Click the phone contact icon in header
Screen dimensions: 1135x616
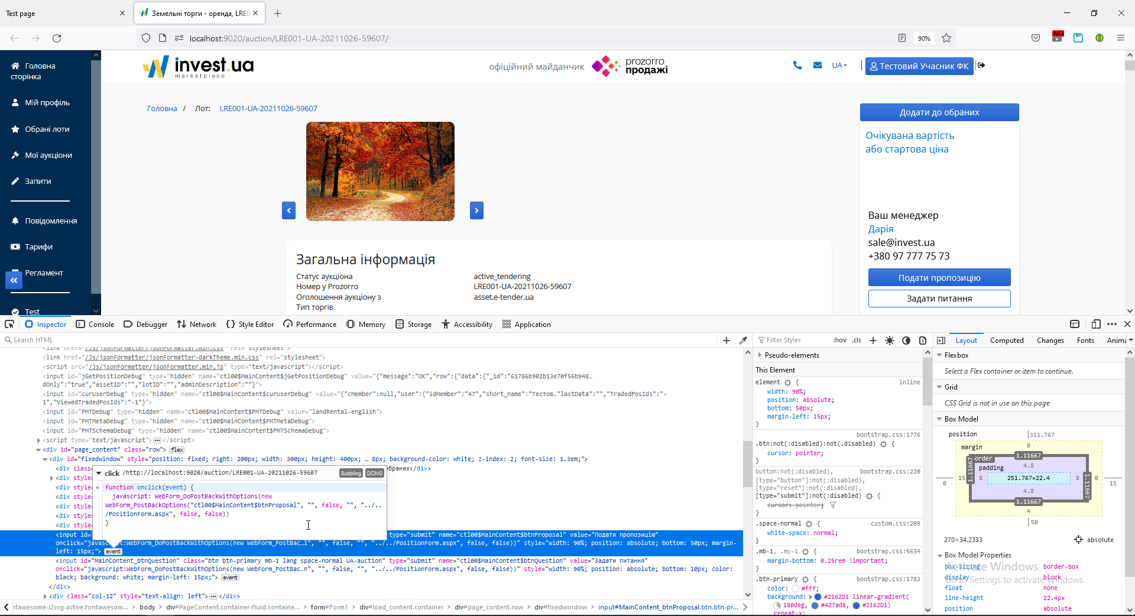point(797,66)
